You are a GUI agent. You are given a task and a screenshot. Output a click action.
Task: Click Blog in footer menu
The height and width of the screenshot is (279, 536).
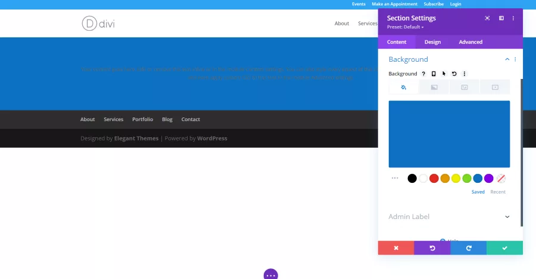pos(167,119)
